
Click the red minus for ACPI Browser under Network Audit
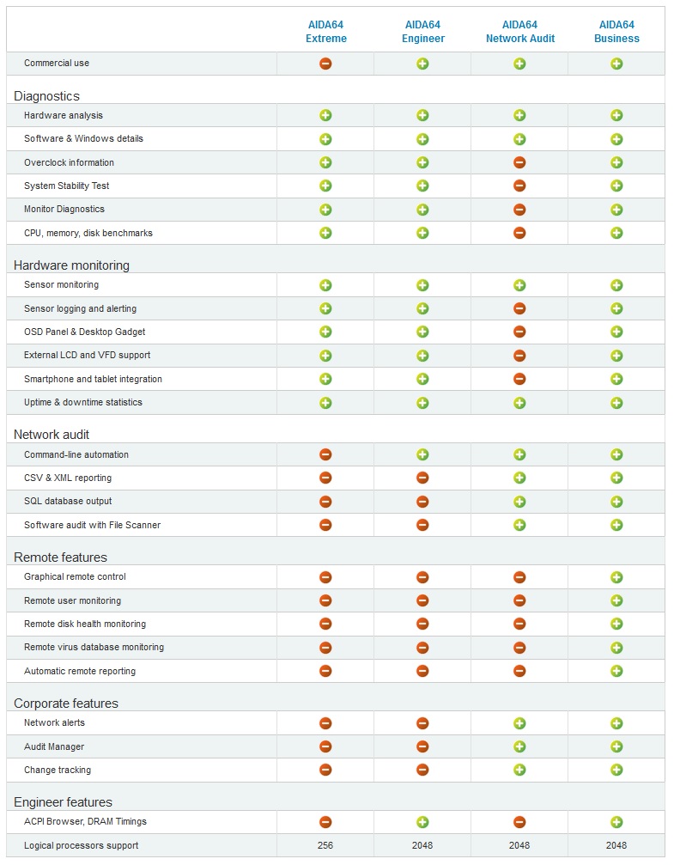tap(519, 822)
